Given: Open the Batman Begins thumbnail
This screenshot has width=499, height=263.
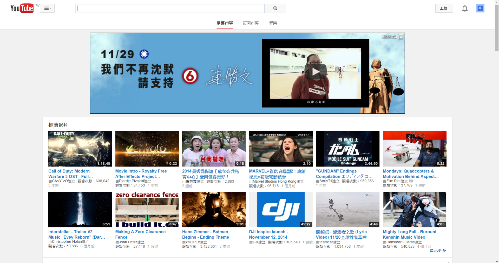Looking at the screenshot, I should (214, 209).
